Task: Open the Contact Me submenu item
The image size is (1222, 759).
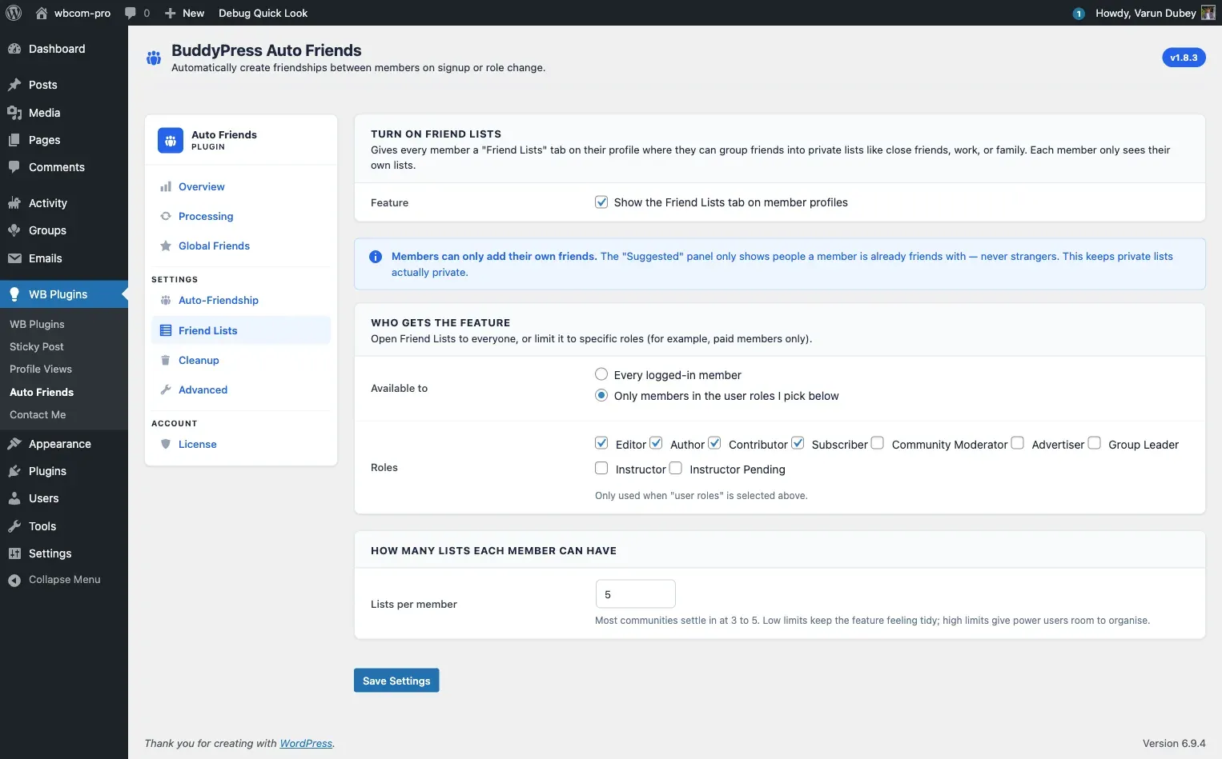Action: 38,414
